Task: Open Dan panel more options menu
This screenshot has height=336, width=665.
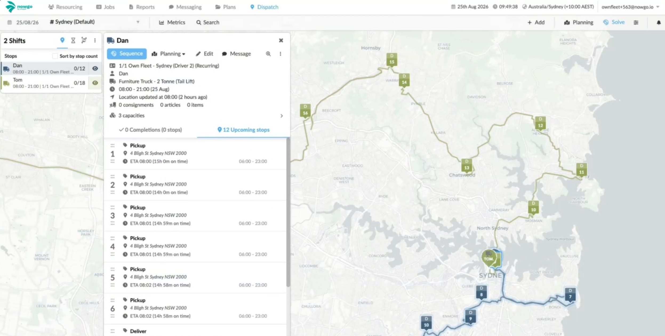Action: click(280, 54)
